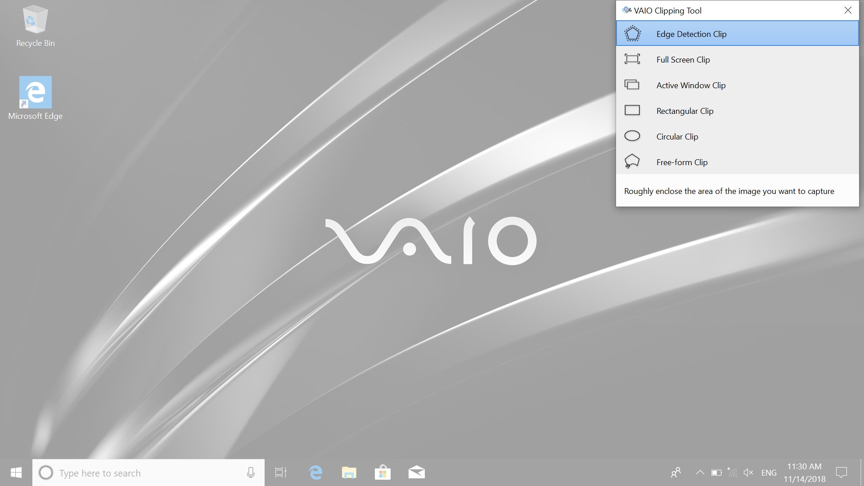Open Task View from the taskbar

281,472
